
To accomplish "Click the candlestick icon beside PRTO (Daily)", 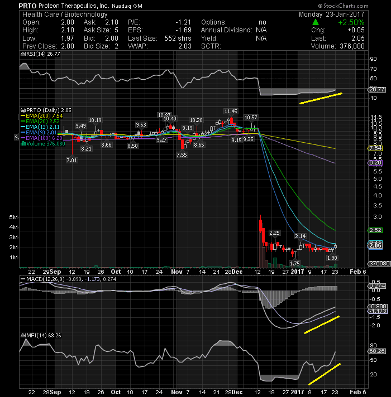I will coord(23,110).
